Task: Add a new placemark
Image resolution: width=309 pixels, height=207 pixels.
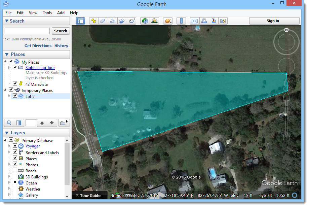Action: [x=94, y=21]
